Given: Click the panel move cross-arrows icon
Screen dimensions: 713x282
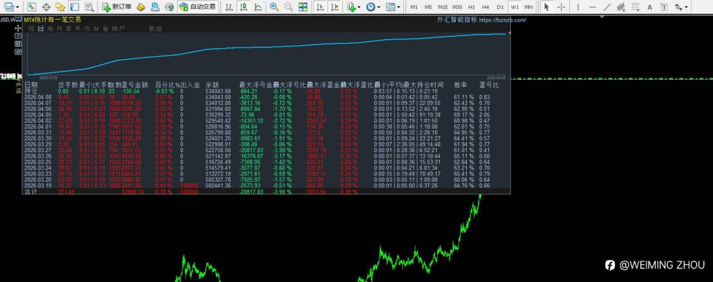Looking at the screenshot, I should (18, 28).
